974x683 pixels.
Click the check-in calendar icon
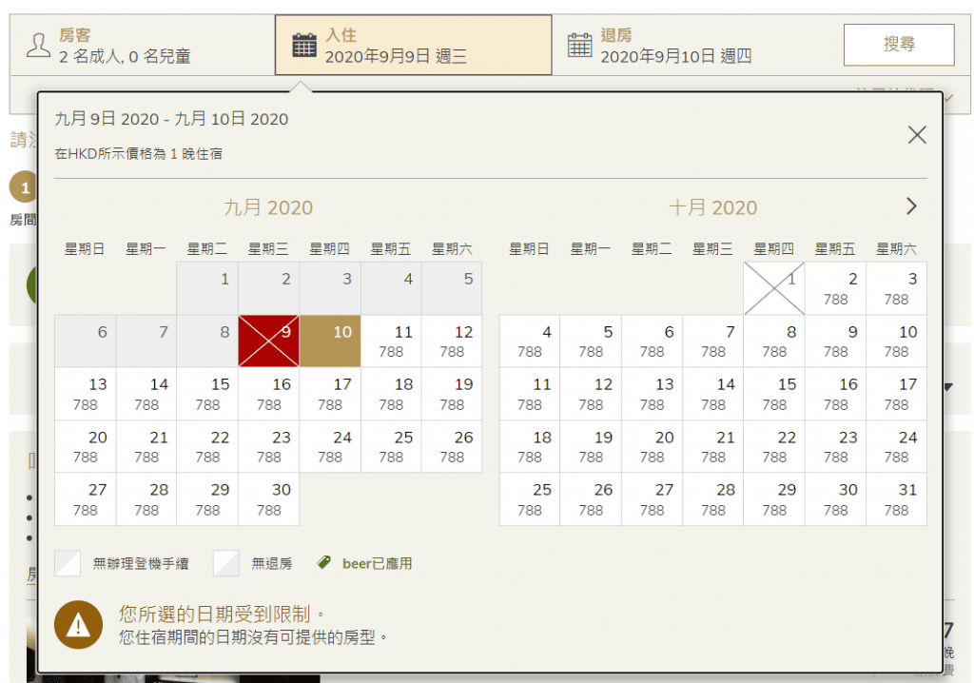point(304,45)
